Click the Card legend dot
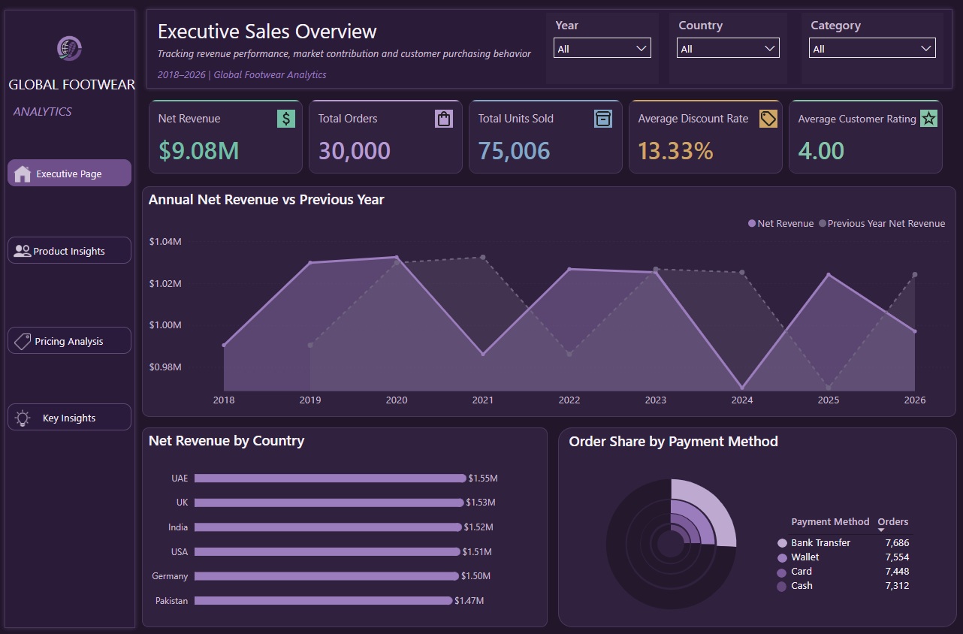 (782, 572)
